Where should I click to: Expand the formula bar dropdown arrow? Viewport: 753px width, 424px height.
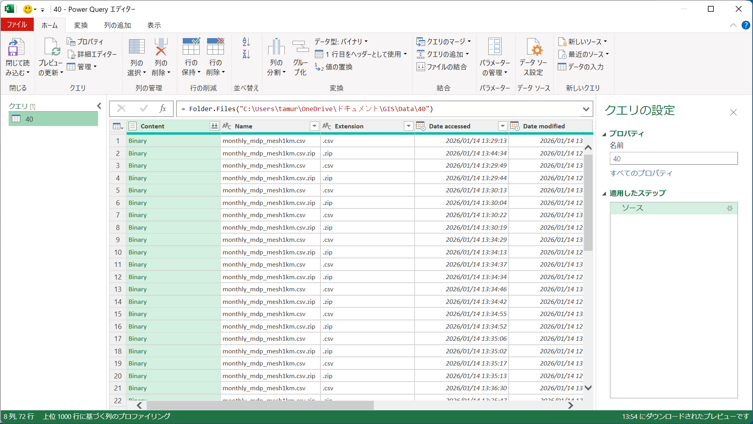tap(586, 109)
